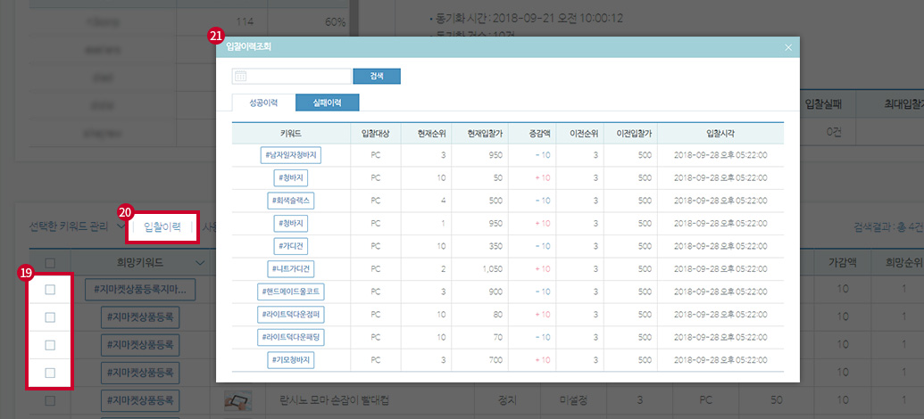Click the 입찰시각 column header

tap(720, 134)
